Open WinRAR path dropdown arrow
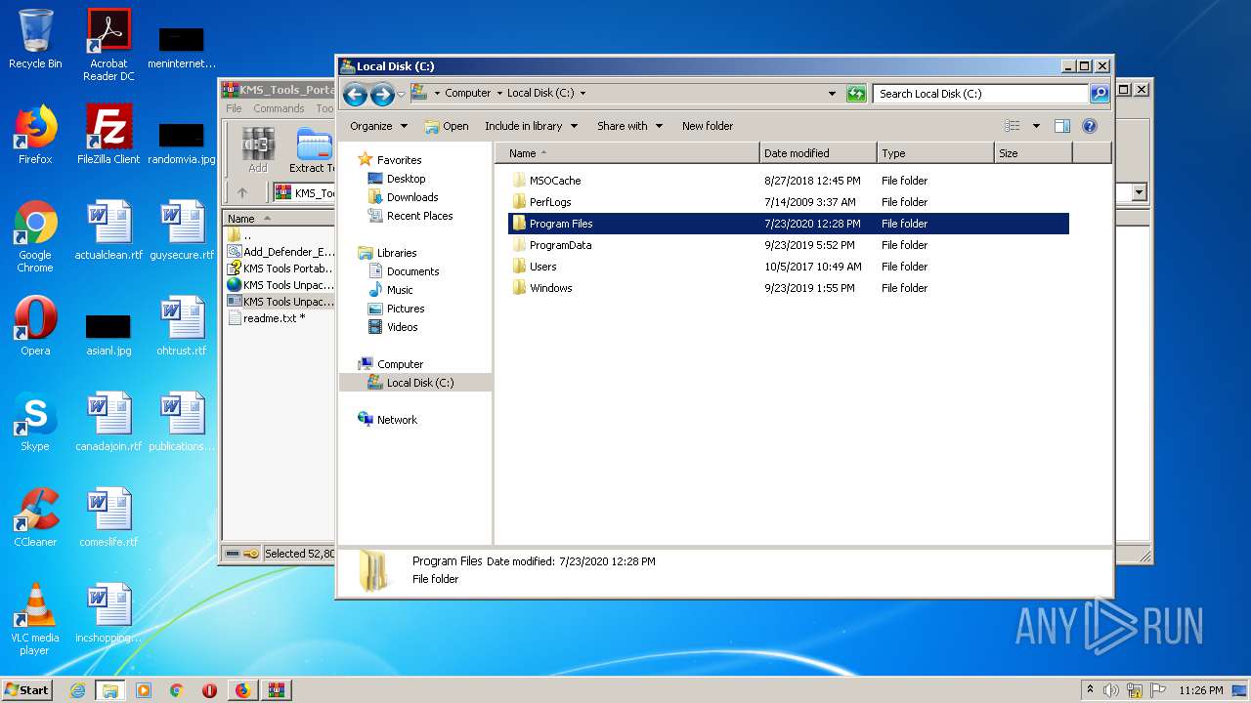1251x703 pixels. (x=1139, y=193)
